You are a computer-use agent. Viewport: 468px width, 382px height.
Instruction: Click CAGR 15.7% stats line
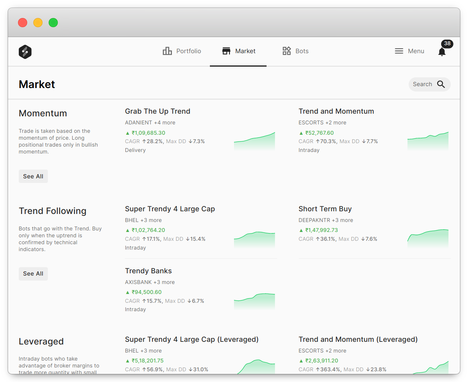pyautogui.click(x=164, y=301)
